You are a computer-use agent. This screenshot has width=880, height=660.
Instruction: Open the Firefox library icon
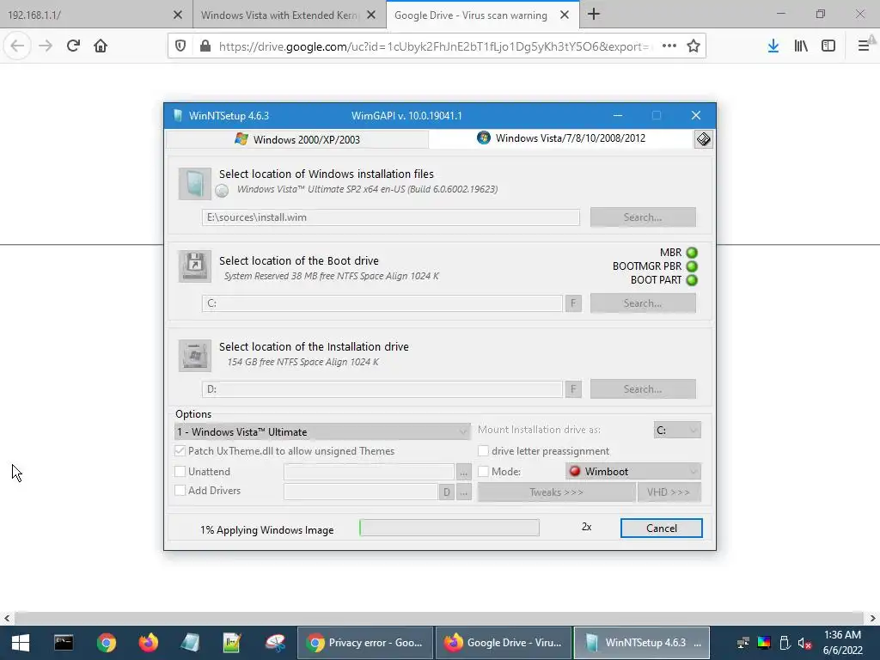pyautogui.click(x=801, y=46)
